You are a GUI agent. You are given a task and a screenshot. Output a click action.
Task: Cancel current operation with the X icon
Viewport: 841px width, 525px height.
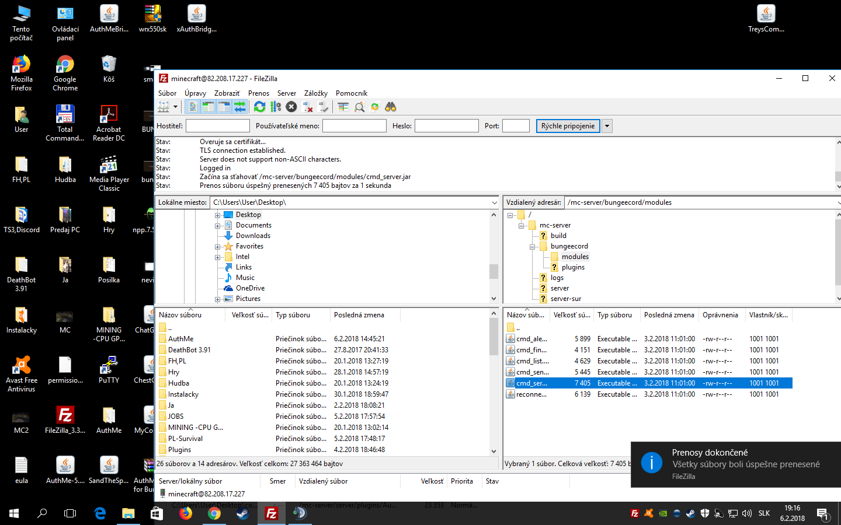click(x=291, y=107)
